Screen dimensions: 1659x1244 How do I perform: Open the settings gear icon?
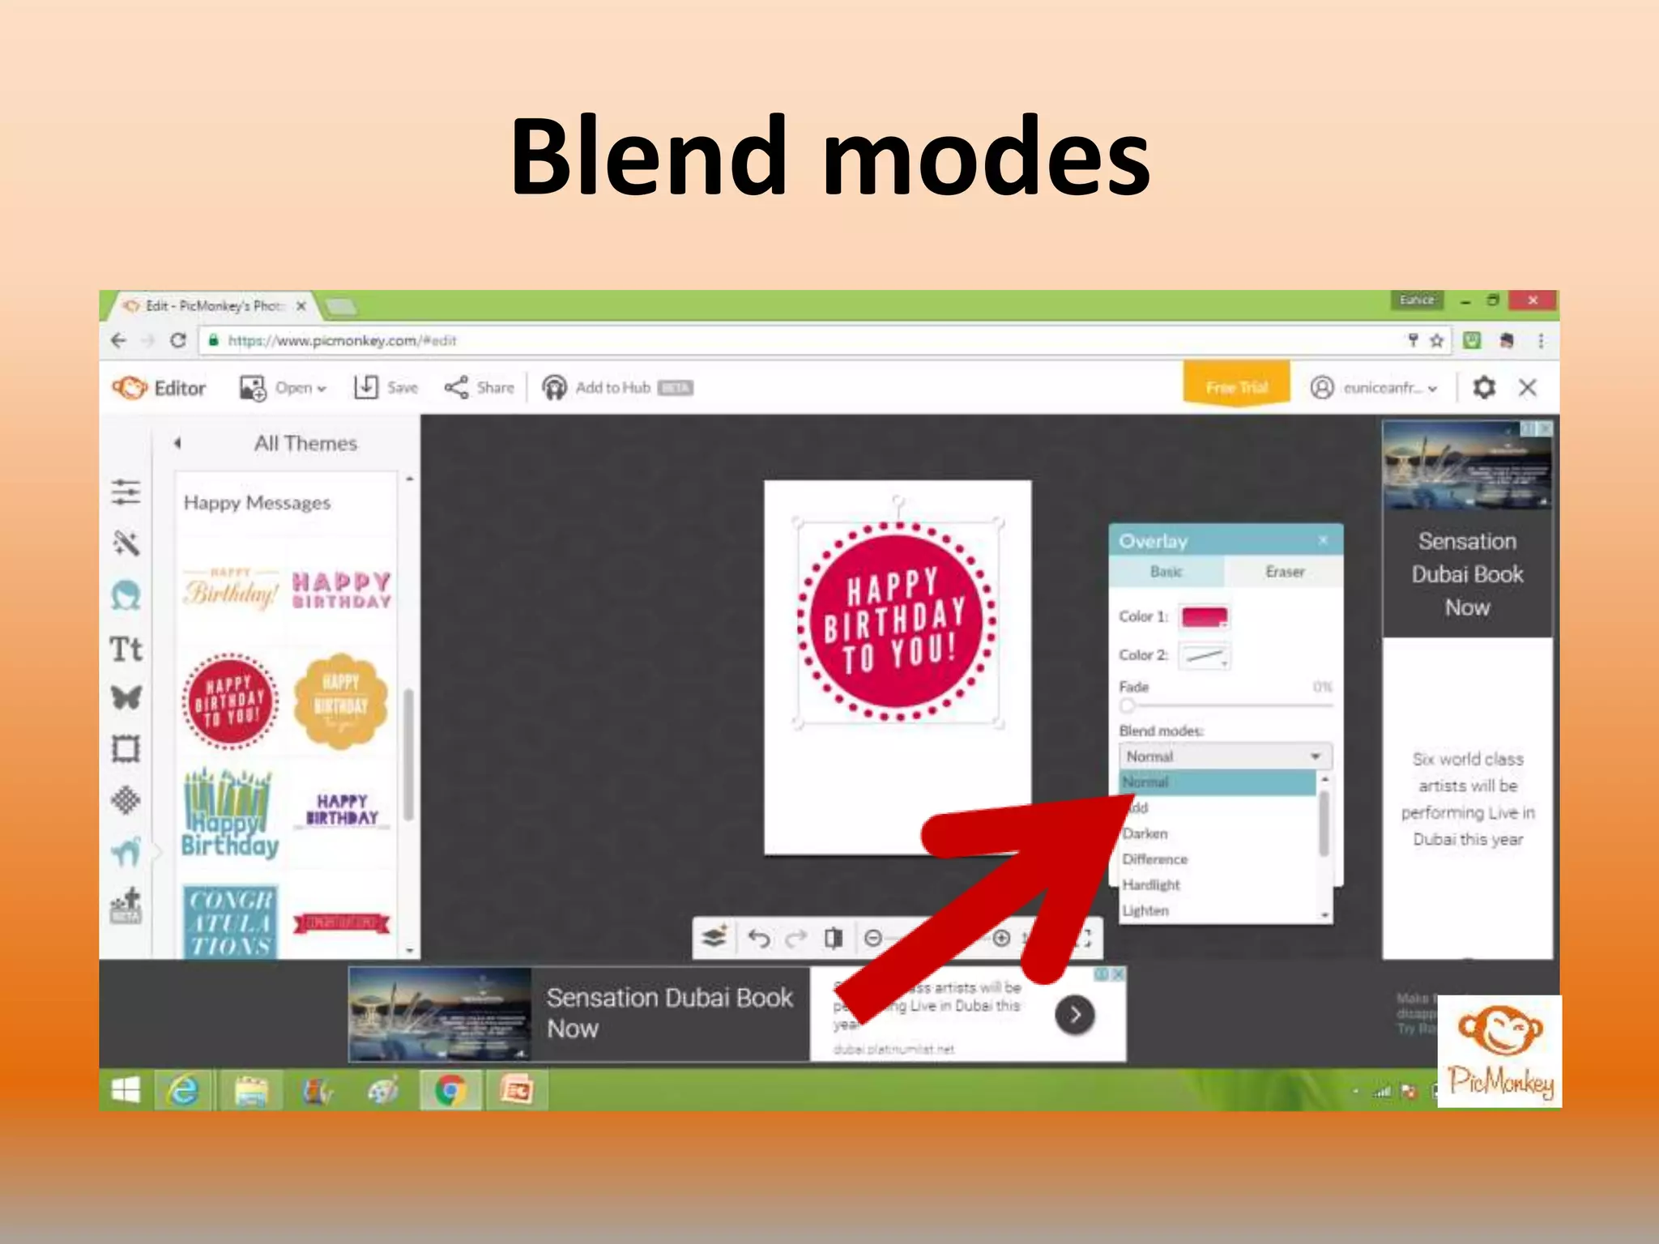(x=1484, y=387)
